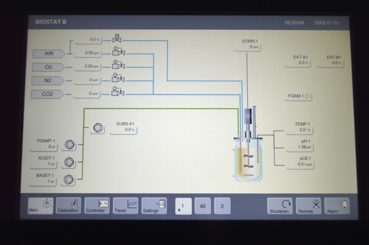Image resolution: width=369 pixels, height=245 pixels.
Task: Select the N2 flow control valve icon
Action: pyautogui.click(x=118, y=78)
